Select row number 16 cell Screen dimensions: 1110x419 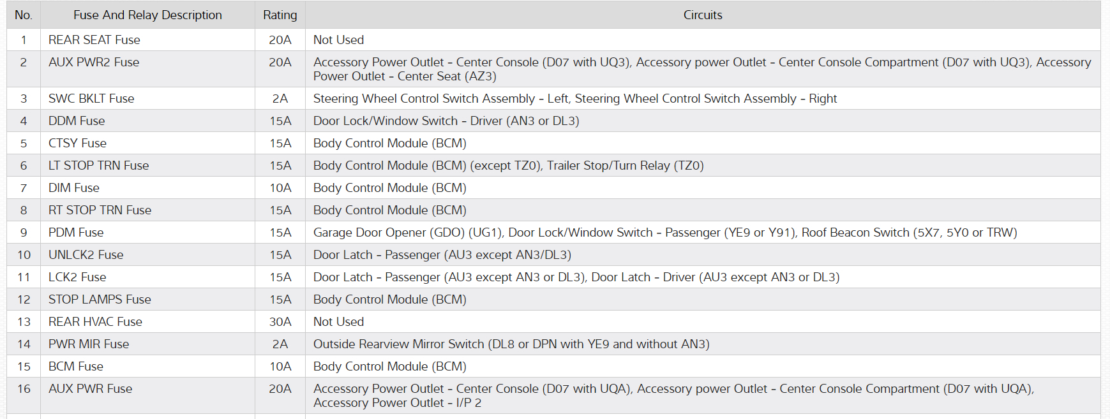pos(24,388)
